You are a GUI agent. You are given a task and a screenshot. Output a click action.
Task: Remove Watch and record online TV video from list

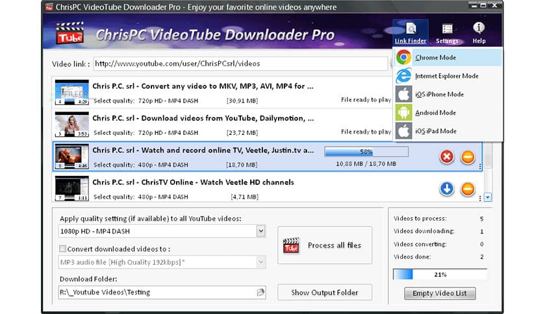click(468, 156)
